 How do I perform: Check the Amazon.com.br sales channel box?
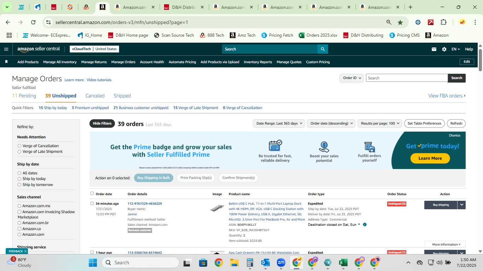point(19,223)
